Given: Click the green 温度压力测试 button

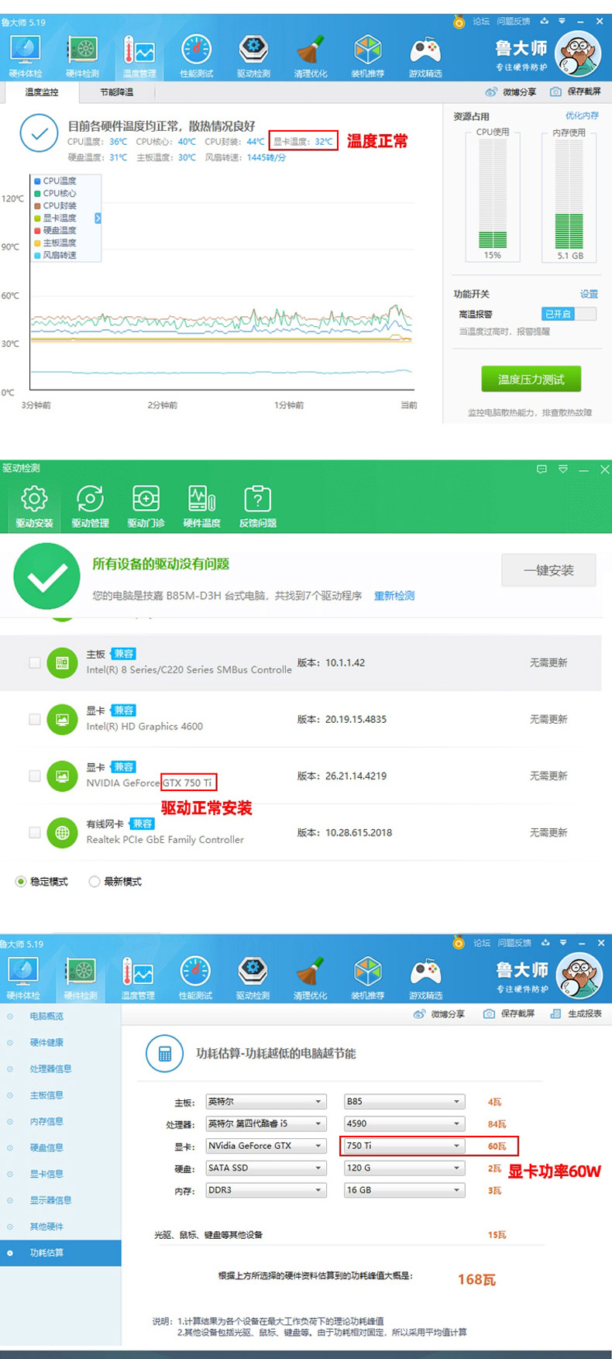Looking at the screenshot, I should coord(531,380).
